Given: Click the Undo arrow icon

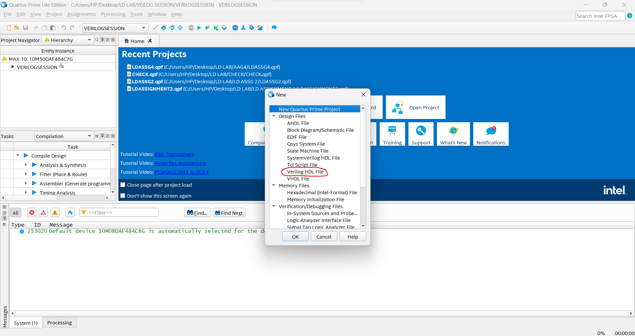Looking at the screenshot, I should 64,28.
